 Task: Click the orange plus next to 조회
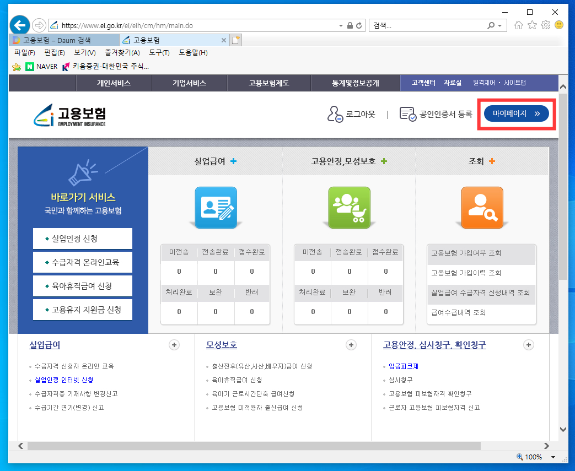click(492, 161)
